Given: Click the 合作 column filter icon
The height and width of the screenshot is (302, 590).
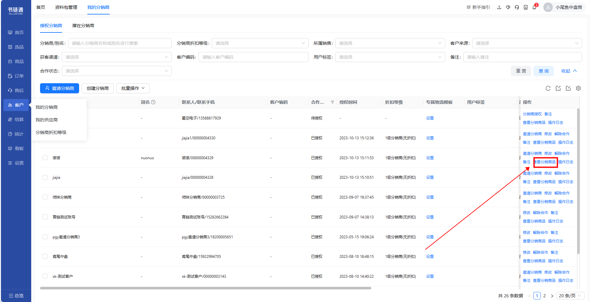Looking at the screenshot, I should click(332, 102).
